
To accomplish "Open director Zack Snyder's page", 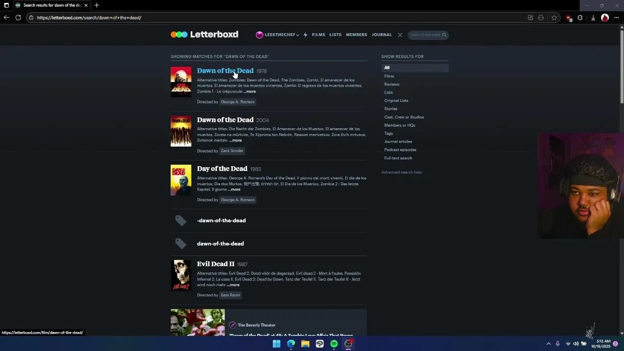I will pyautogui.click(x=232, y=151).
